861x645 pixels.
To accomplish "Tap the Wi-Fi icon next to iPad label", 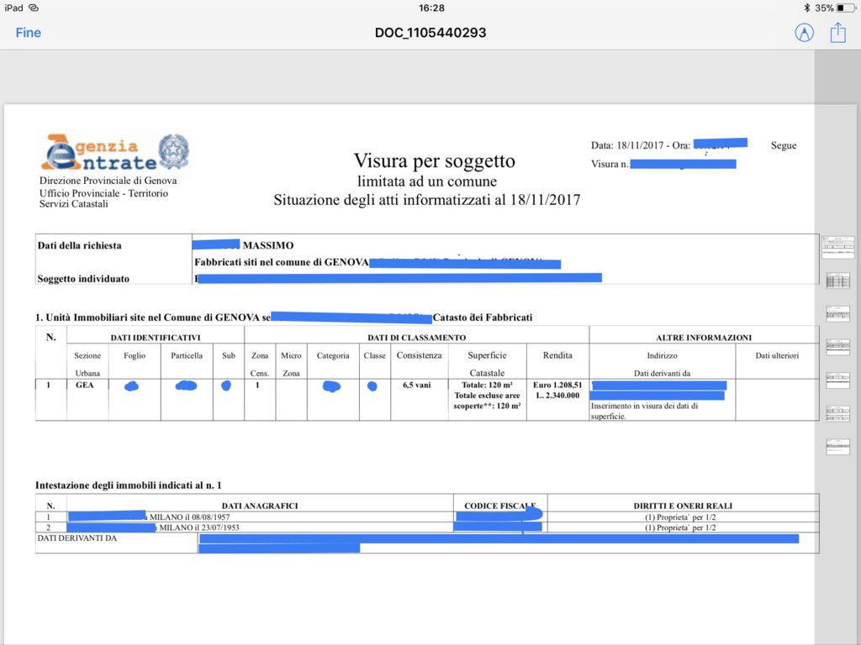I will point(34,8).
